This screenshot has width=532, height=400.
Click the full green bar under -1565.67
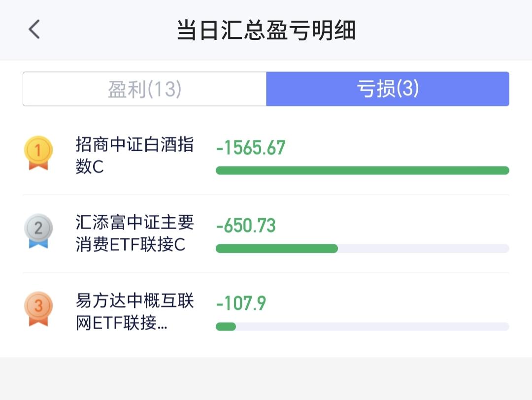click(363, 170)
